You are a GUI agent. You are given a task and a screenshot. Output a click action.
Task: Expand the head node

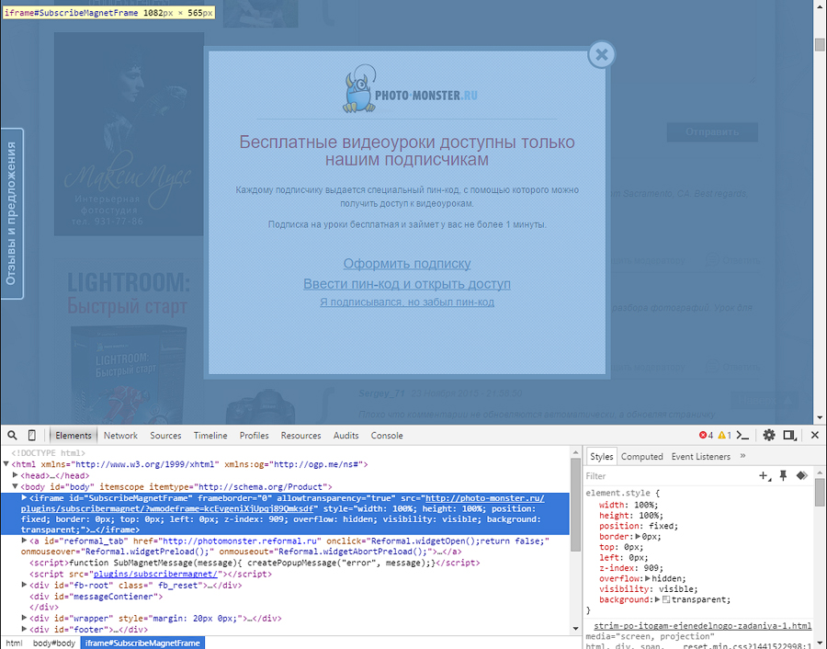tap(16, 475)
